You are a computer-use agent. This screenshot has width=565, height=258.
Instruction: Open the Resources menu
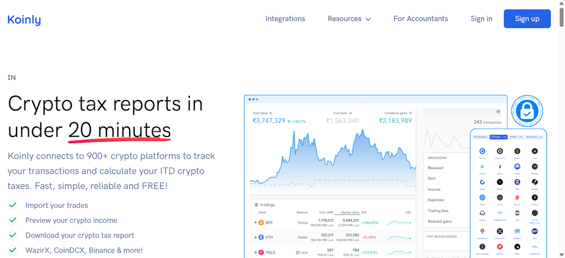pyautogui.click(x=349, y=19)
